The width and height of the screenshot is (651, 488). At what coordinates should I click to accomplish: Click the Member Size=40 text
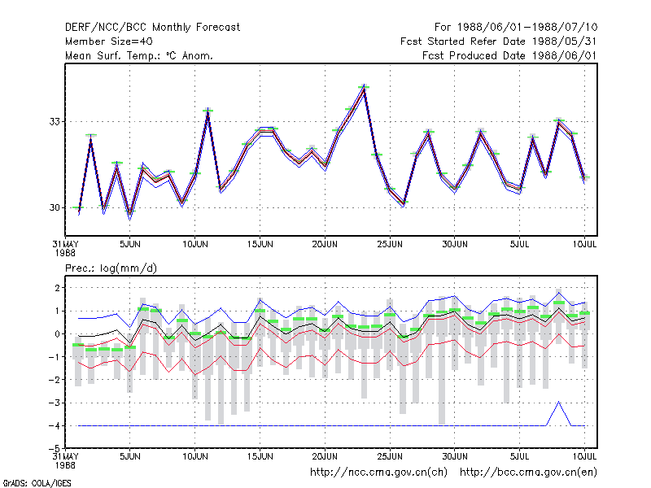[x=109, y=41]
